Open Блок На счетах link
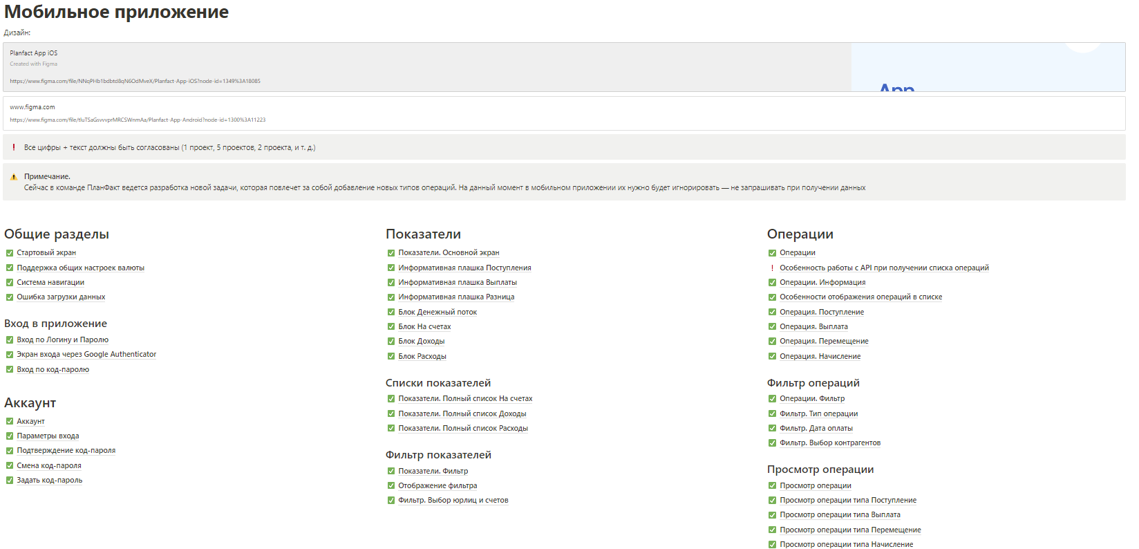Viewport: 1139px width, 549px height. point(424,327)
